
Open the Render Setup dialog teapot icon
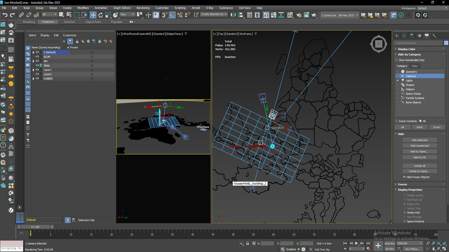[x=299, y=15]
